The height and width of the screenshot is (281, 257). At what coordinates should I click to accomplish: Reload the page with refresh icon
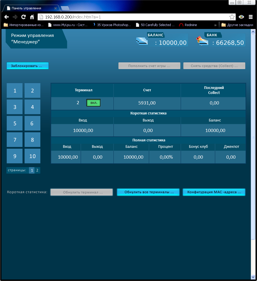pyautogui.click(x=24, y=17)
